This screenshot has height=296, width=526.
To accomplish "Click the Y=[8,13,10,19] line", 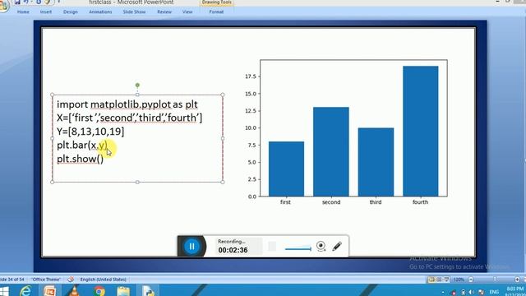I will pos(90,132).
